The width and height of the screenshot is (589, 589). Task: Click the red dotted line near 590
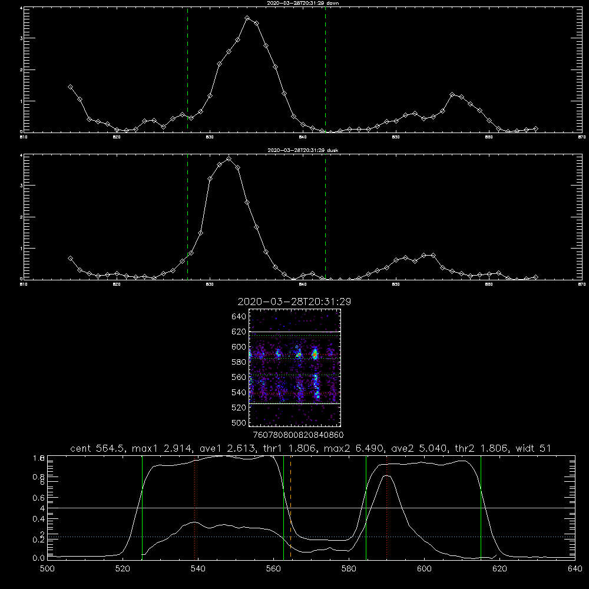[386, 508]
